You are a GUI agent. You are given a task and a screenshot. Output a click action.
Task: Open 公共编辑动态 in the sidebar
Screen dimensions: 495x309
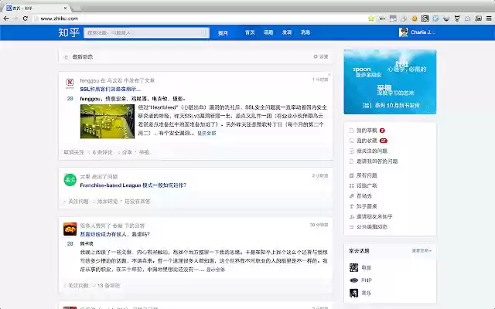coord(372,226)
